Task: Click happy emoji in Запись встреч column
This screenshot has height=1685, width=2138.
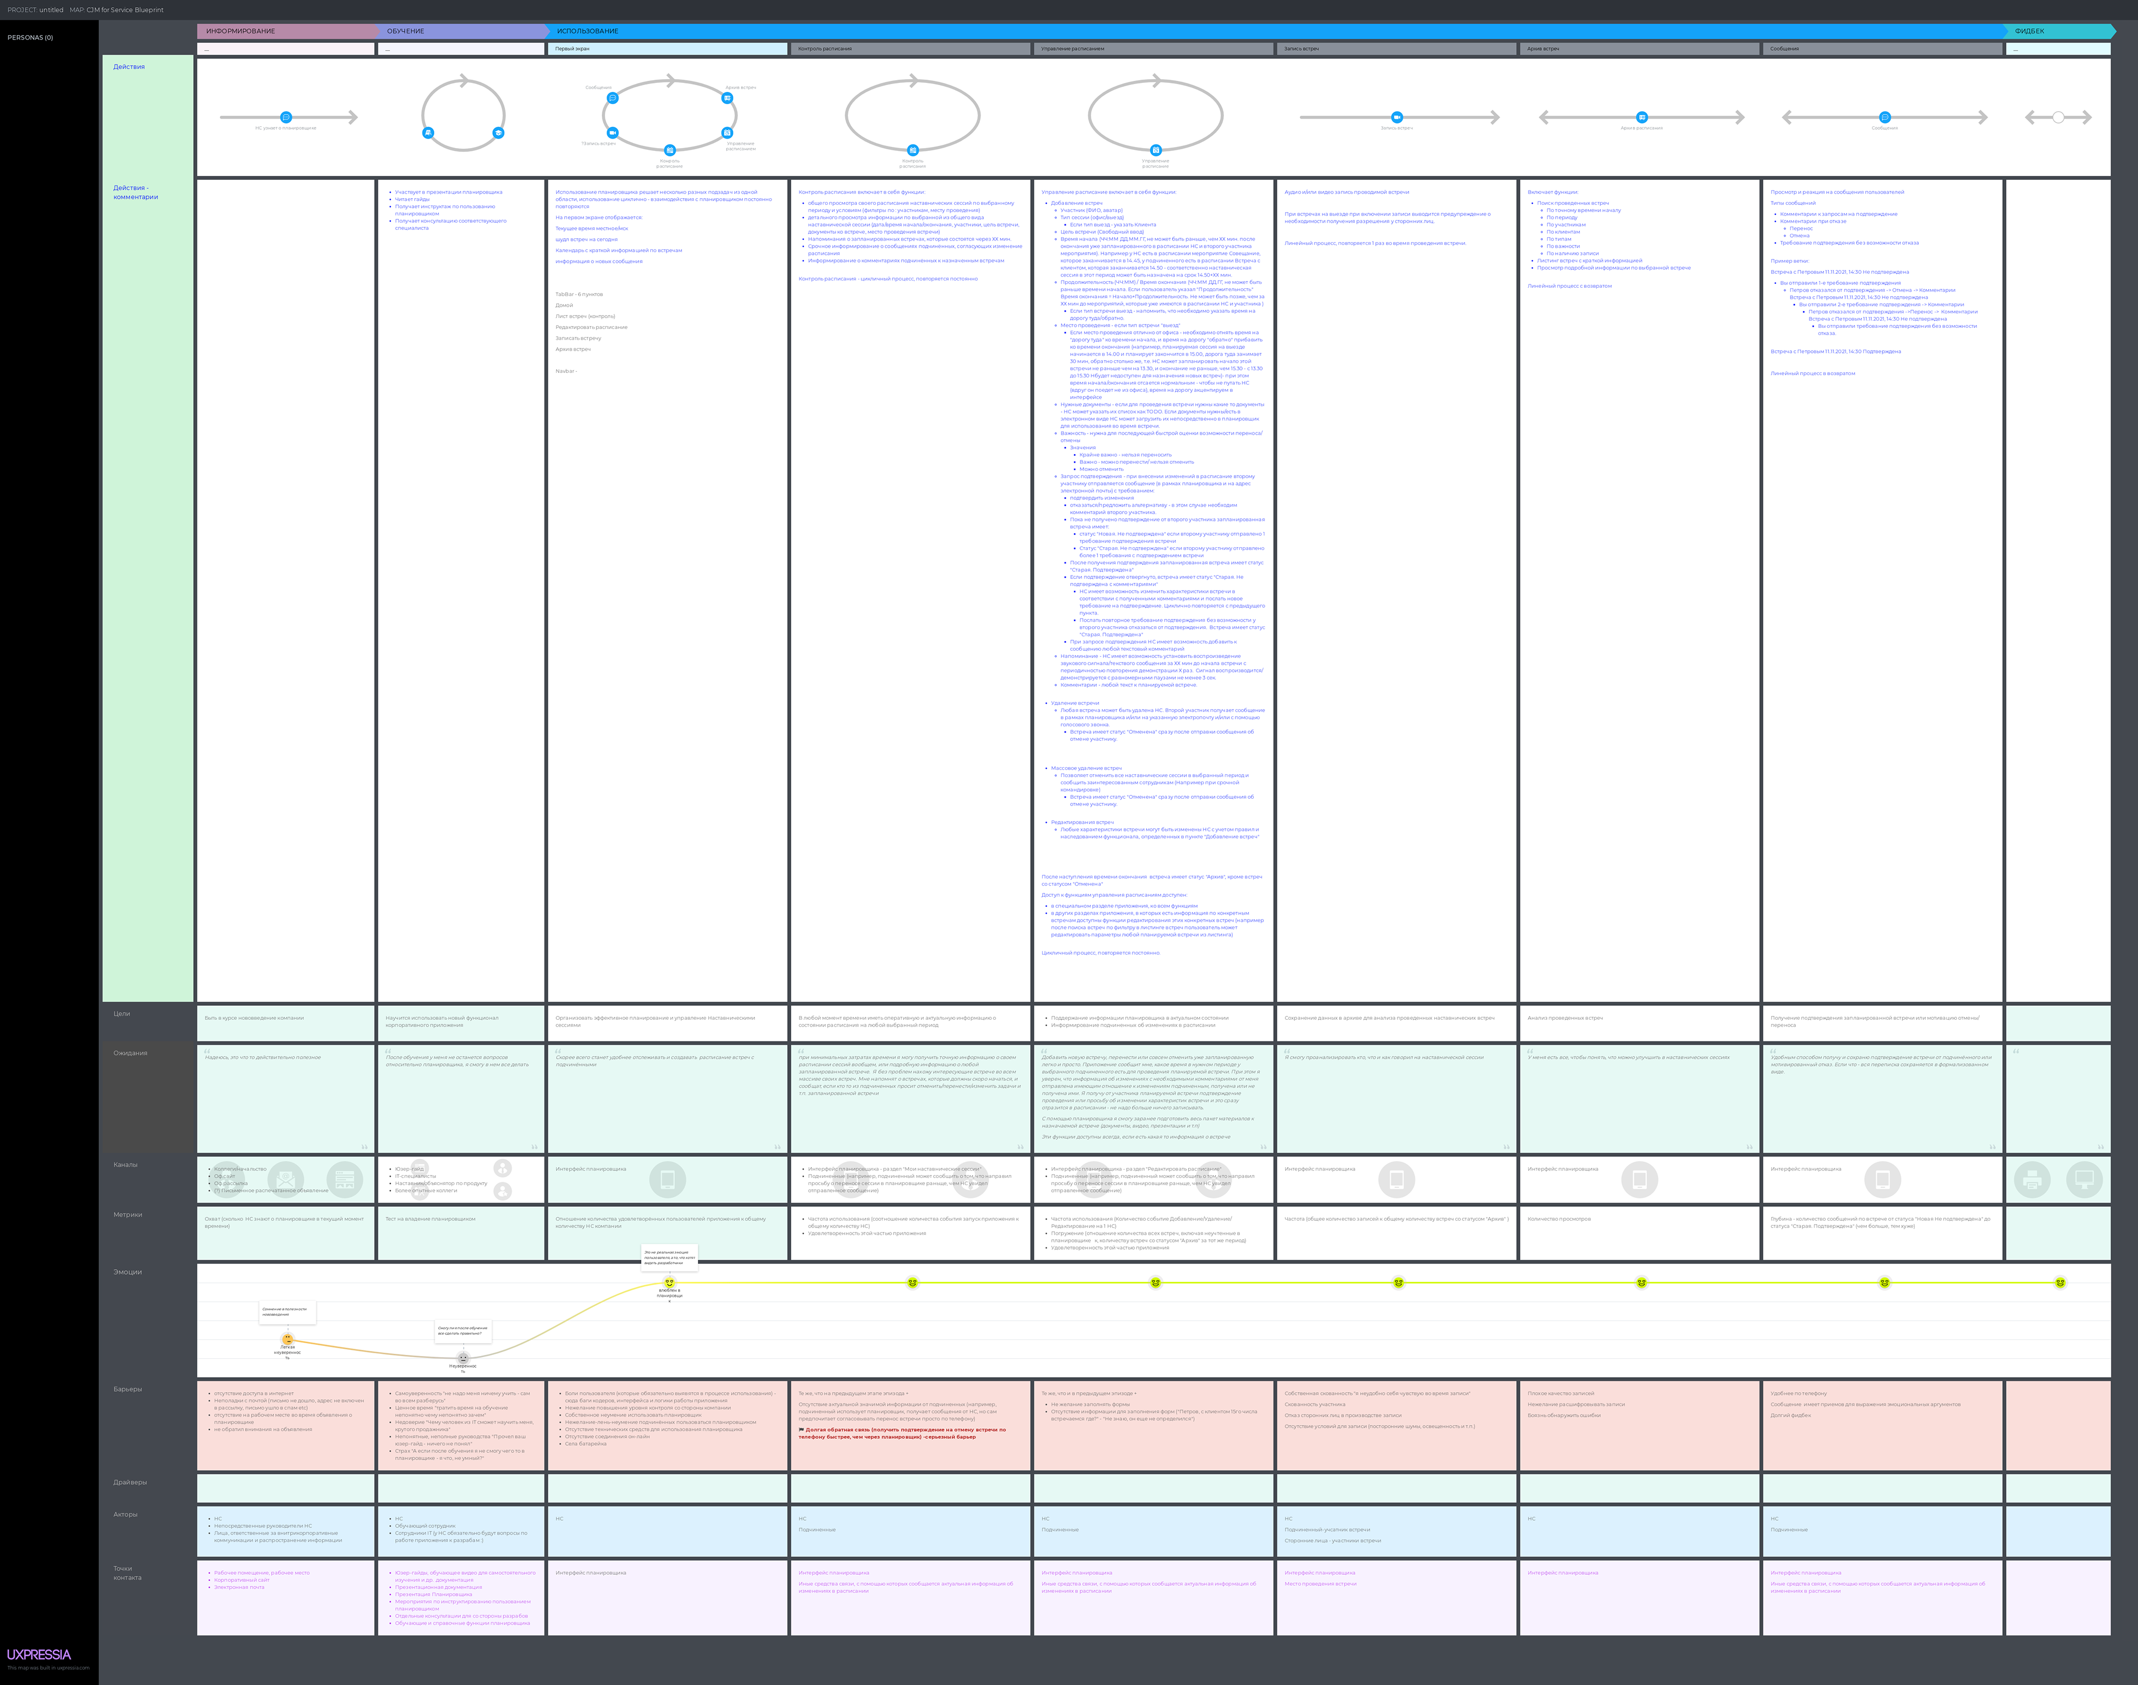Action: pos(1398,1283)
